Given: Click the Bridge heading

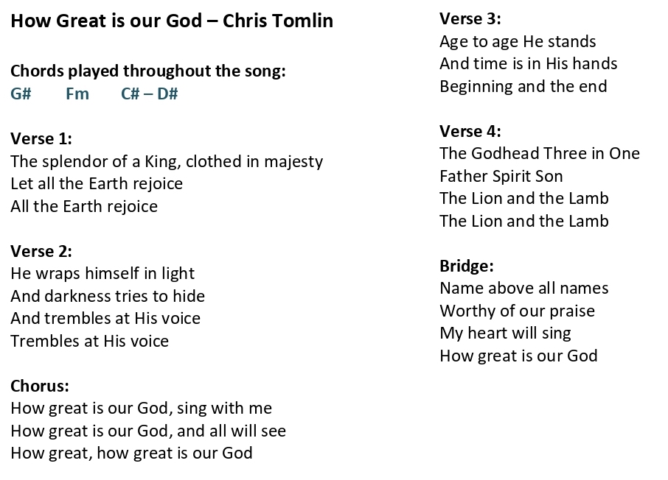Looking at the screenshot, I should tap(467, 266).
